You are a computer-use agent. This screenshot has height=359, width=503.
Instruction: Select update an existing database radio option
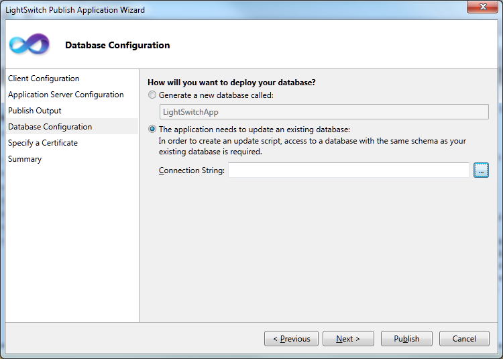[152, 130]
